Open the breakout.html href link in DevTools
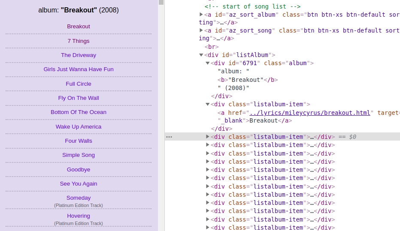 [x=309, y=113]
